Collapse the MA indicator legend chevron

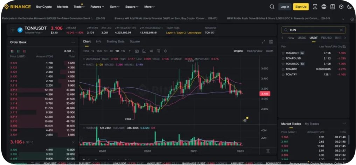(x=84, y=64)
